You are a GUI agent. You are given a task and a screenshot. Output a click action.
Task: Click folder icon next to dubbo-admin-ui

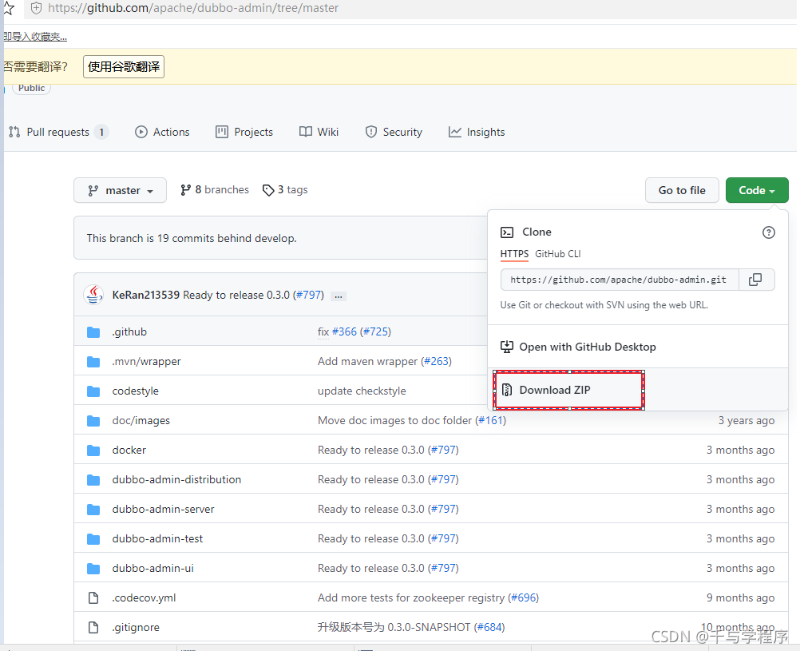tap(93, 568)
